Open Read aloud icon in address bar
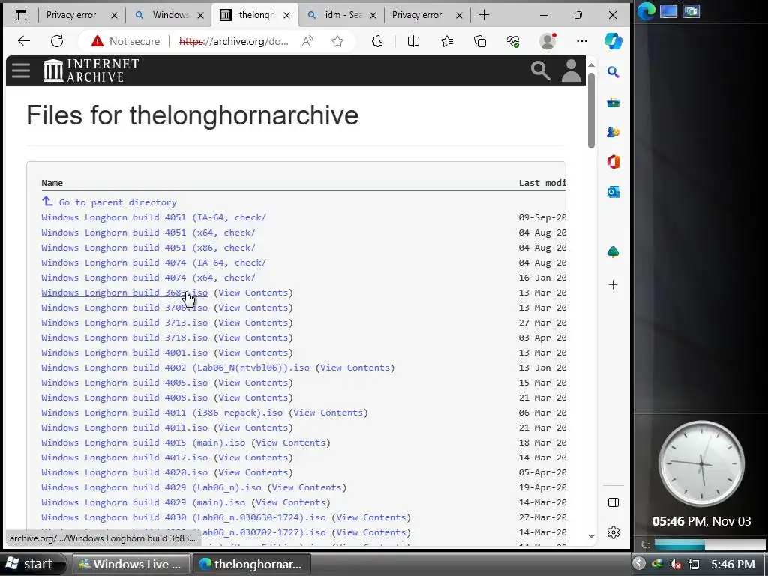This screenshot has height=576, width=768. pyautogui.click(x=307, y=41)
